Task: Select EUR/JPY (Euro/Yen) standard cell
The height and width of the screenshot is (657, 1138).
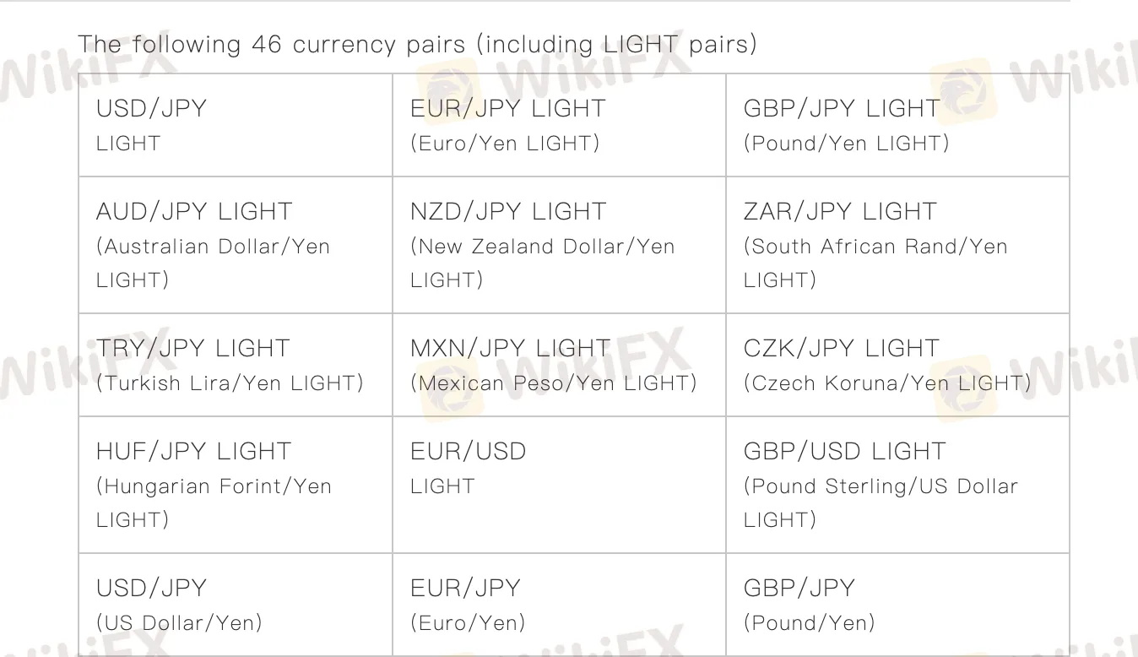Action: [x=559, y=605]
